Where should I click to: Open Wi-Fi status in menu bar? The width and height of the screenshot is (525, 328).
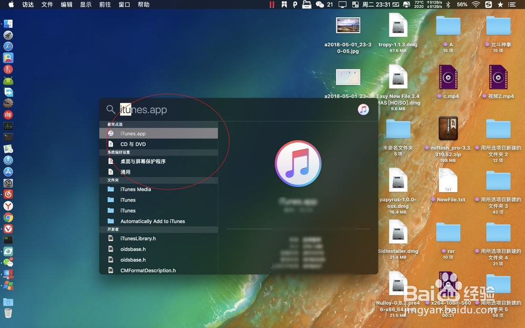pos(476,4)
